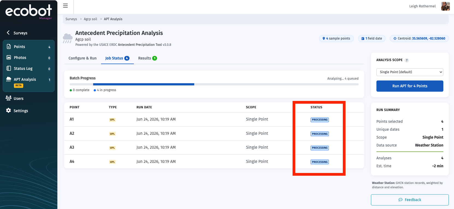
Task: Click the Status Log notebook icon
Action: (x=9, y=68)
